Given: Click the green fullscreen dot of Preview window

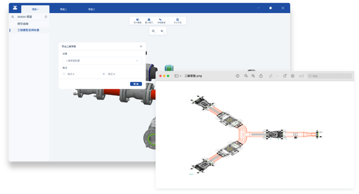Looking at the screenshot, I should [x=168, y=76].
